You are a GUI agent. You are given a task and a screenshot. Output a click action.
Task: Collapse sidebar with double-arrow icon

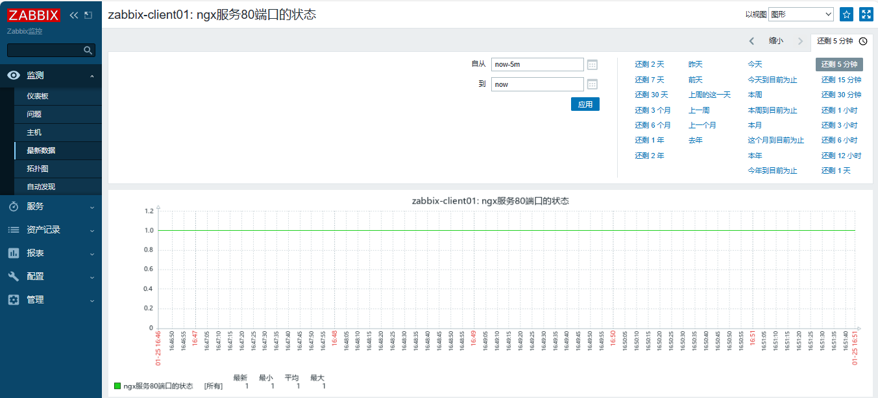tap(73, 15)
